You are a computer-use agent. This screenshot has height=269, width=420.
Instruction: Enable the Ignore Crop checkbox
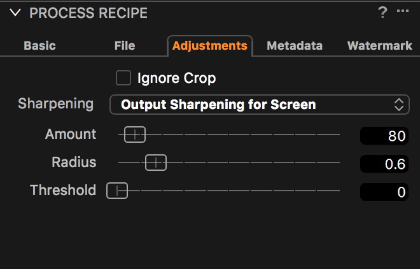123,78
